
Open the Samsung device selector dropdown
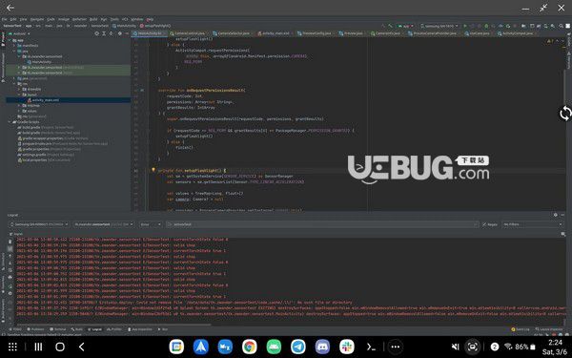pyautogui.click(x=439, y=26)
